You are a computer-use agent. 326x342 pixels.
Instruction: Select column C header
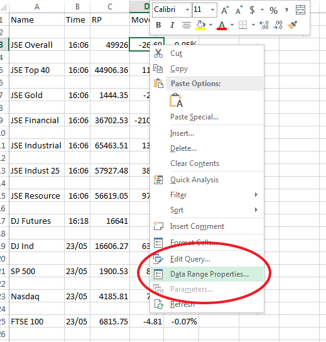(x=110, y=6)
